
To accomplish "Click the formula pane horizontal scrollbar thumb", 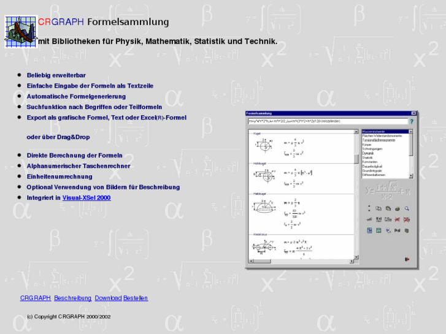I will [262, 261].
